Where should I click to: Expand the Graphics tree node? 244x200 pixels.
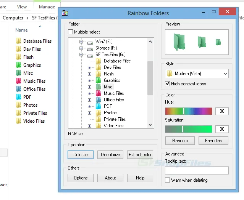pos(89,80)
